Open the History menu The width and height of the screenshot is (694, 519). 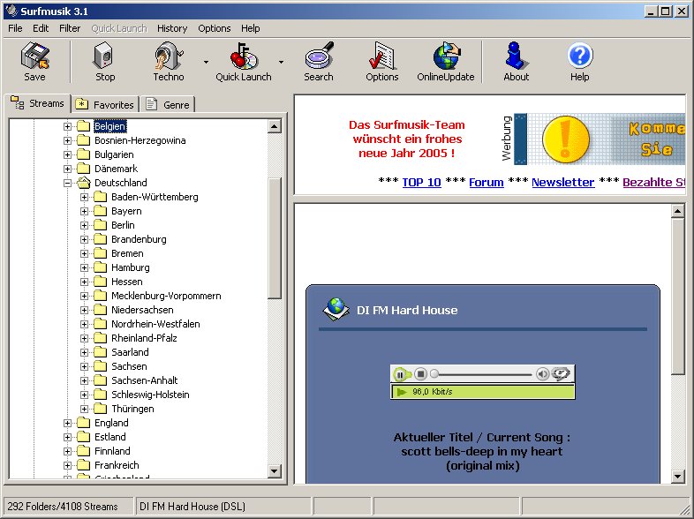coord(172,28)
